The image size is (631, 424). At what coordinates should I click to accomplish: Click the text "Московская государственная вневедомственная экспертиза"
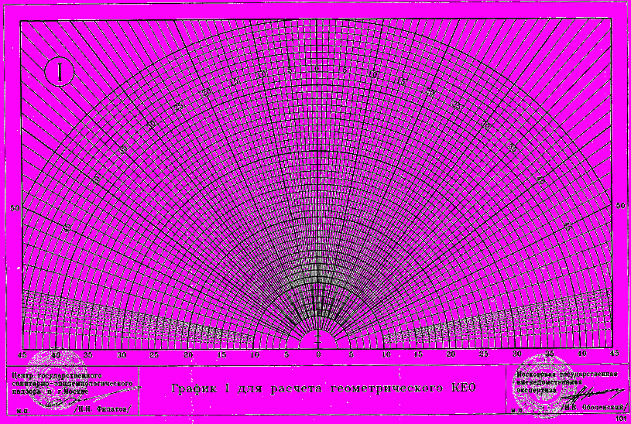pos(567,382)
